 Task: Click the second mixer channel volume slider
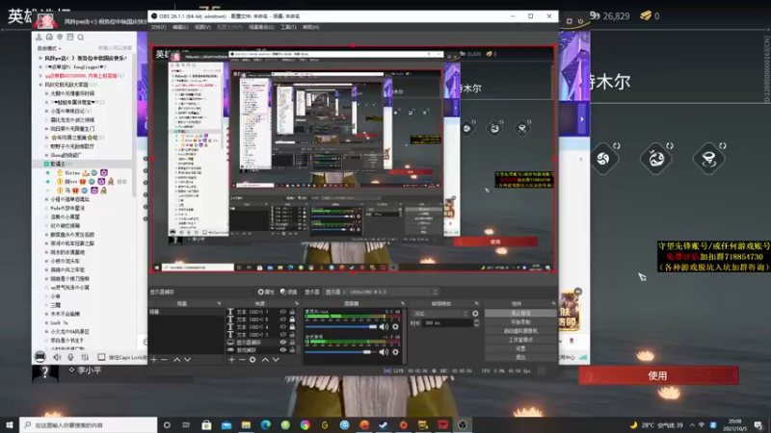point(341,352)
